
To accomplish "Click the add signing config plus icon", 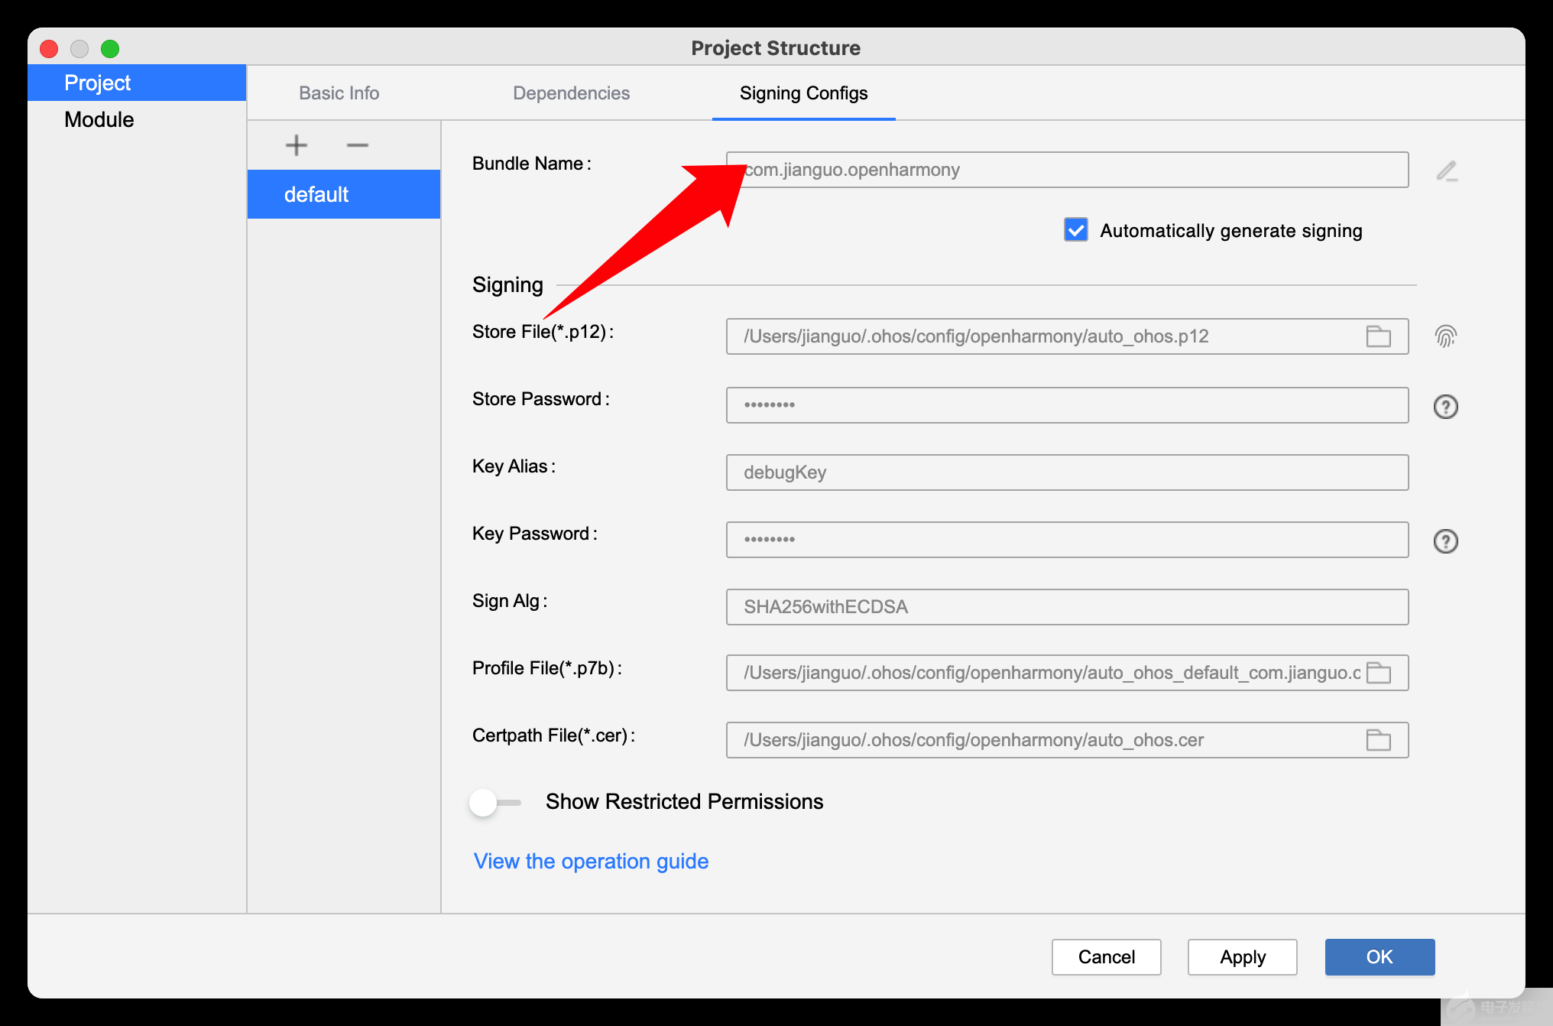I will pos(297,144).
